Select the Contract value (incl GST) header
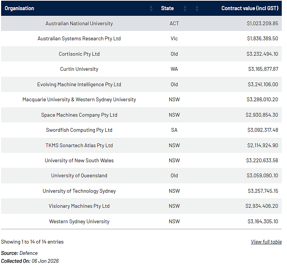287x265 pixels. click(x=250, y=8)
